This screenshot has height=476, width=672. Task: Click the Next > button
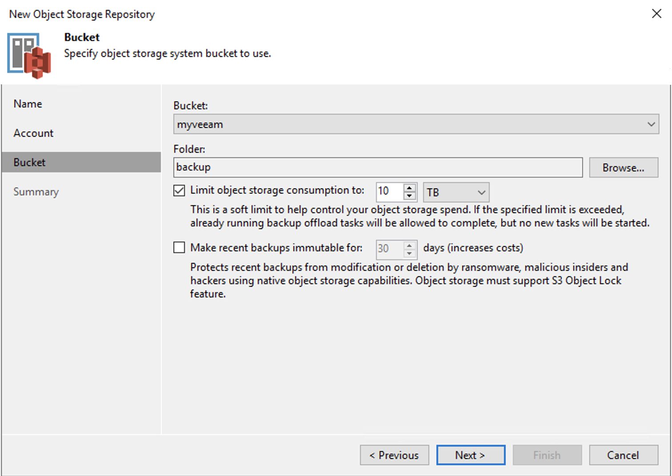point(471,455)
